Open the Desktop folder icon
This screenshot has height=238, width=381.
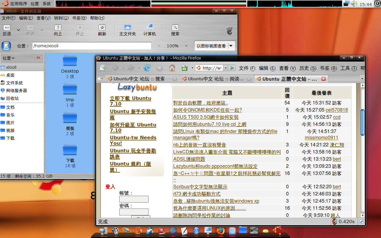tap(70, 61)
